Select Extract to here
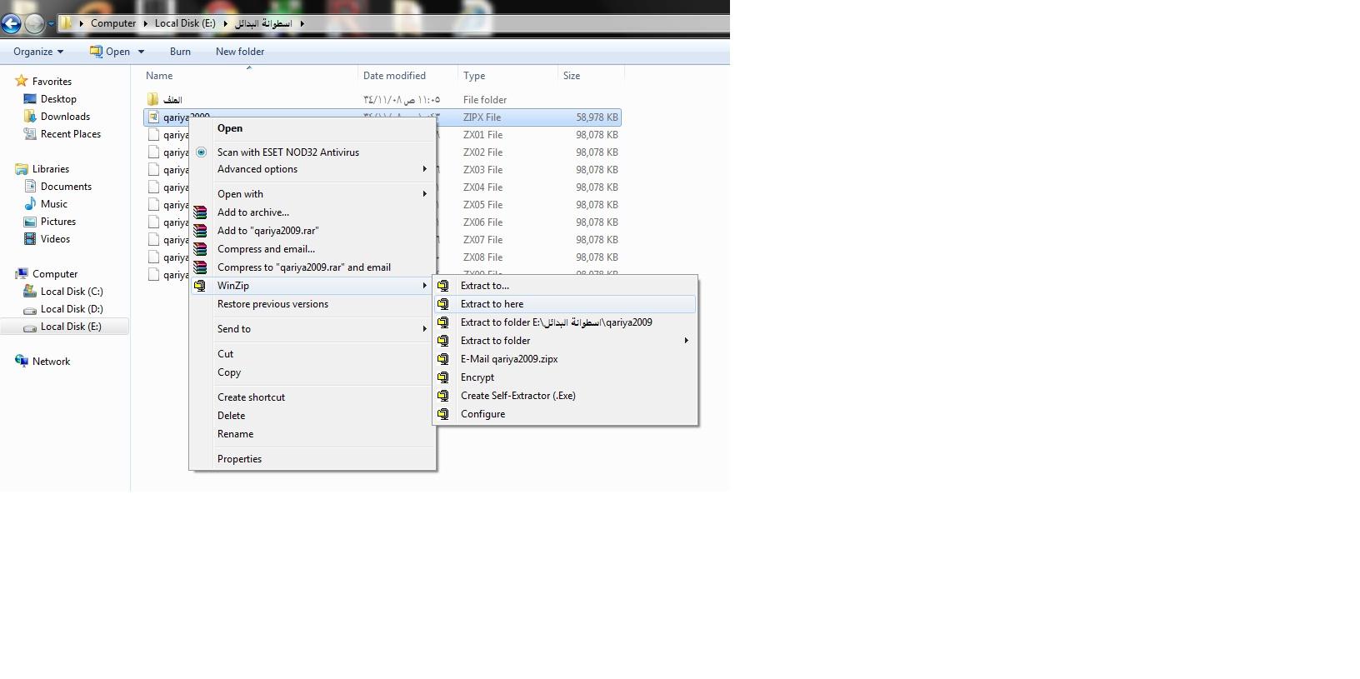 [x=565, y=304]
